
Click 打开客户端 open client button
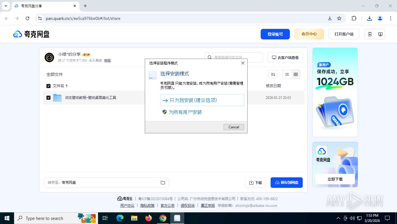344,34
